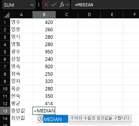Click cell containing 광수
The width and height of the screenshot is (139, 126).
click(x=21, y=52)
